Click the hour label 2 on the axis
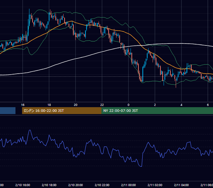 coord(155,105)
